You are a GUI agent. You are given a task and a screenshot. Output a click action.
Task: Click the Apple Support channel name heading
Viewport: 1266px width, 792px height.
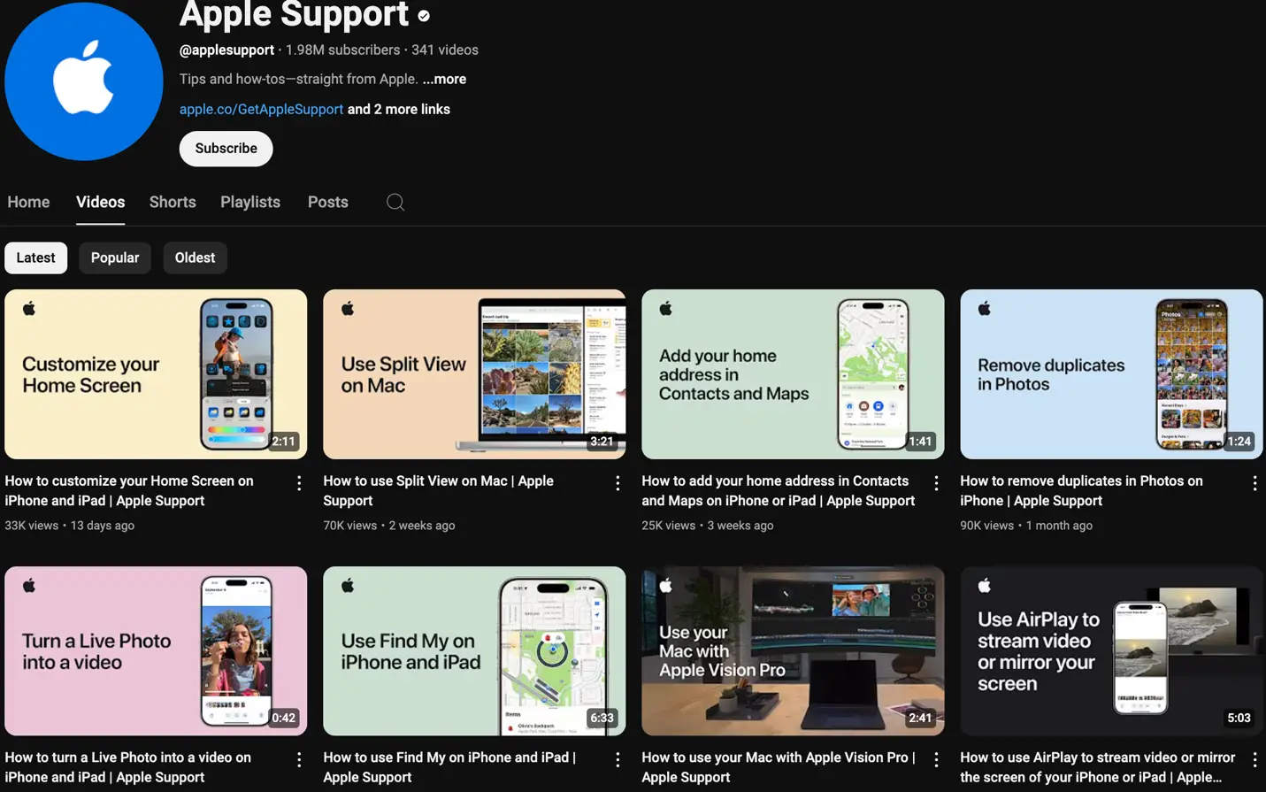pyautogui.click(x=294, y=14)
